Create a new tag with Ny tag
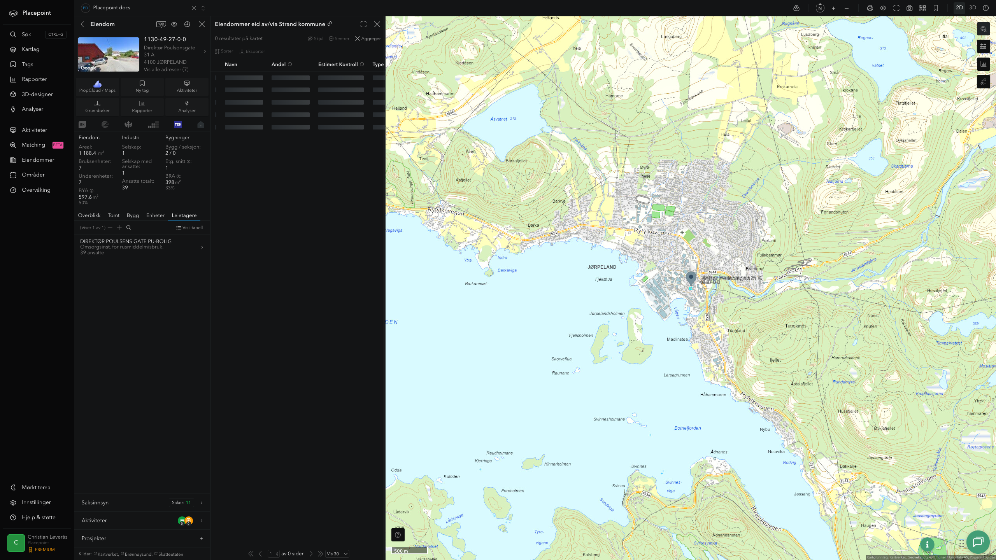996x560 pixels. click(142, 87)
